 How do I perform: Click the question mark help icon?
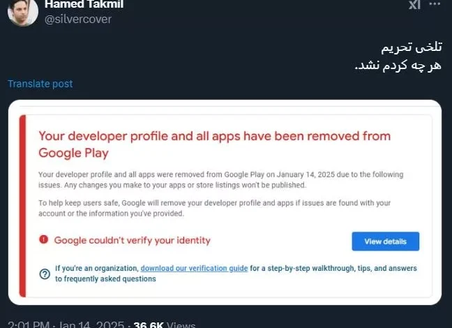[45, 274]
